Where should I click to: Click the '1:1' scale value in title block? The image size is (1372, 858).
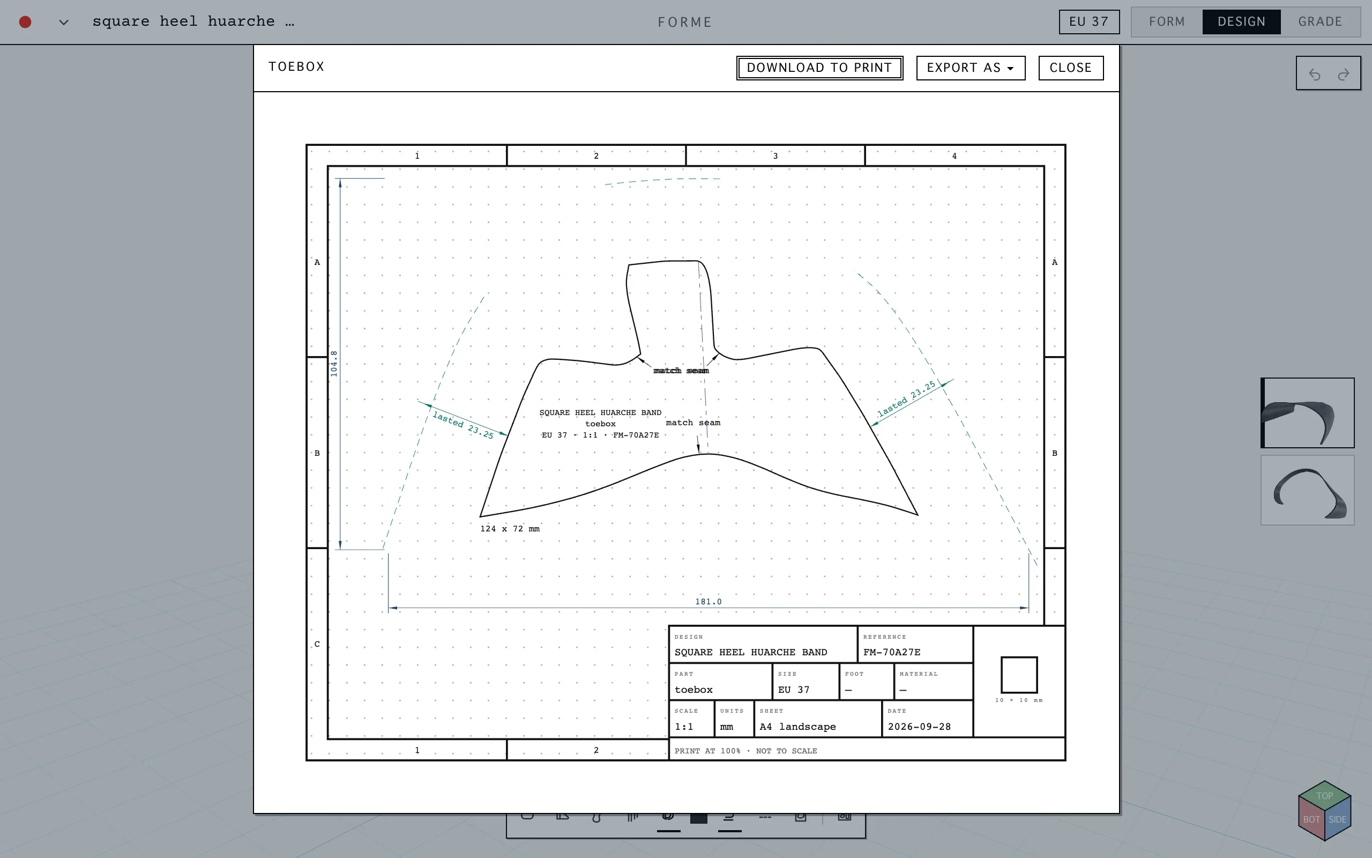point(684,726)
